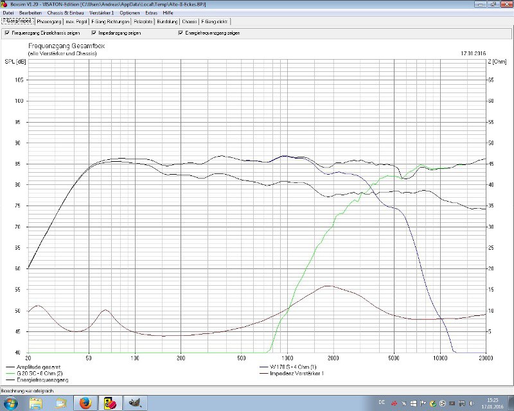Click the Boxsim speaker icon in taskbar

[109, 403]
